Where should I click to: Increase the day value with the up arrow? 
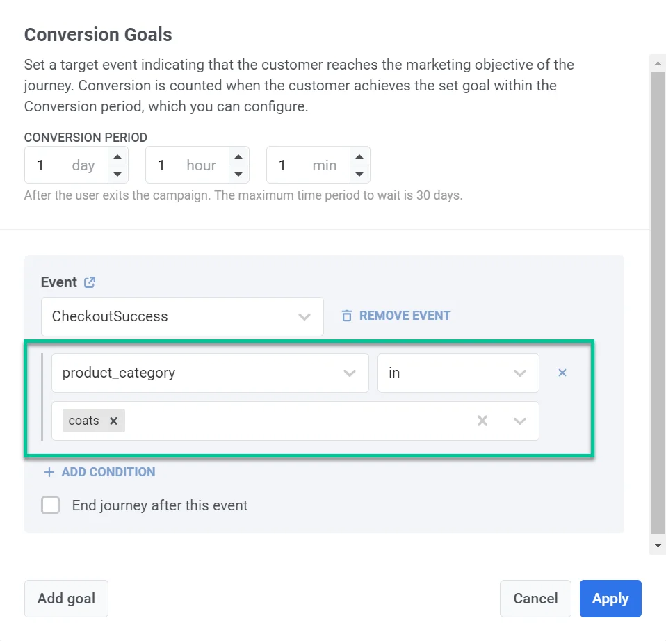(x=117, y=156)
